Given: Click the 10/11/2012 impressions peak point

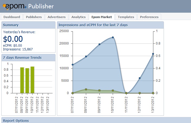Looking at the screenshot, I should pyautogui.click(x=113, y=37).
